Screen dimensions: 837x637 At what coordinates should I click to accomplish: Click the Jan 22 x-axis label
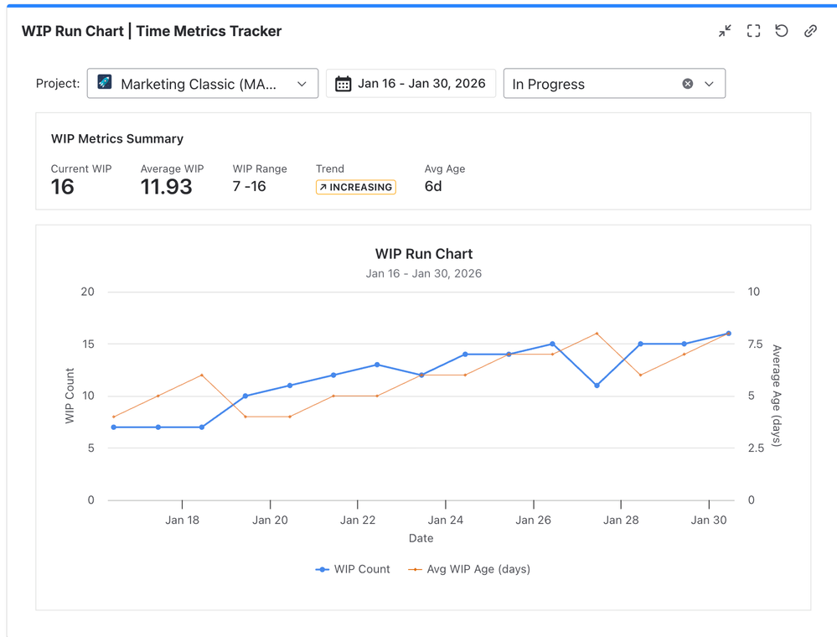358,520
